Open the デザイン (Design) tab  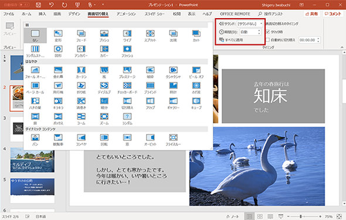point(74,14)
